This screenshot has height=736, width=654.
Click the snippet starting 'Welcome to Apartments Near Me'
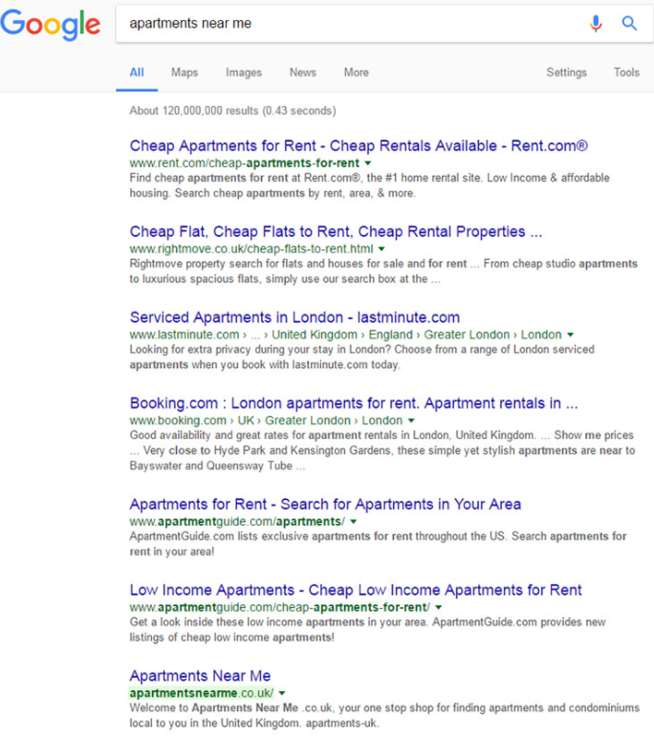pos(384,716)
